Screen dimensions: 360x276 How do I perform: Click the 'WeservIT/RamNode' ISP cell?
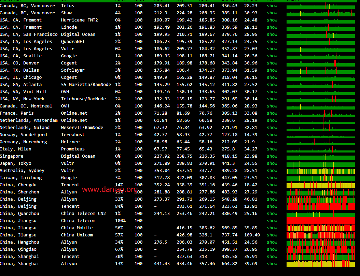point(82,128)
